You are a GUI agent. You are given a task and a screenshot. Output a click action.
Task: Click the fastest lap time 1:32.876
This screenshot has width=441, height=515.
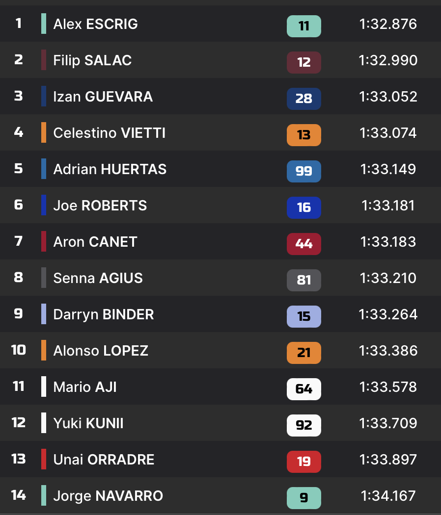[x=388, y=24]
